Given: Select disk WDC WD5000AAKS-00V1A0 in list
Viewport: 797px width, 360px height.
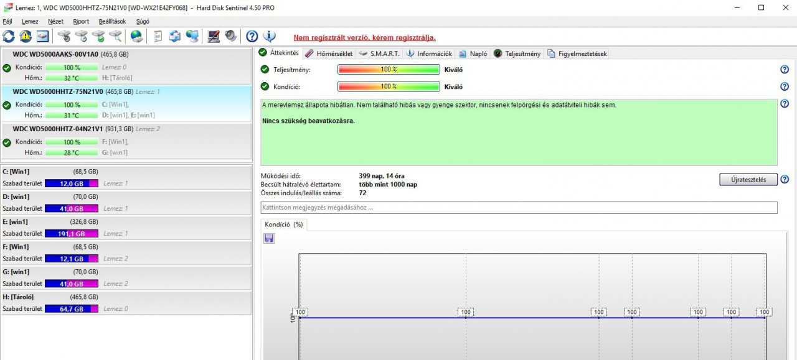Looking at the screenshot, I should pos(126,66).
